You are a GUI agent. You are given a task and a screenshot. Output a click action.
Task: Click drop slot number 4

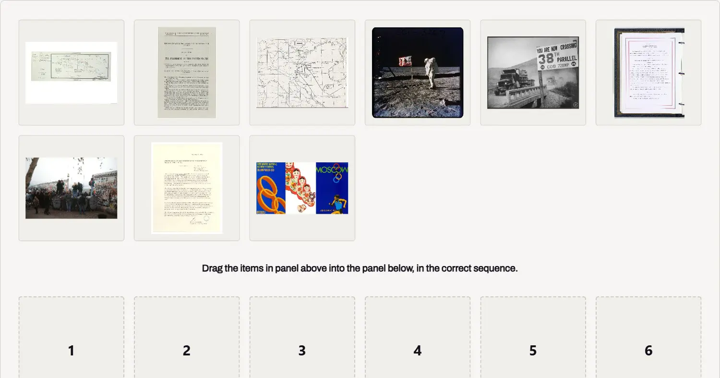tap(418, 337)
